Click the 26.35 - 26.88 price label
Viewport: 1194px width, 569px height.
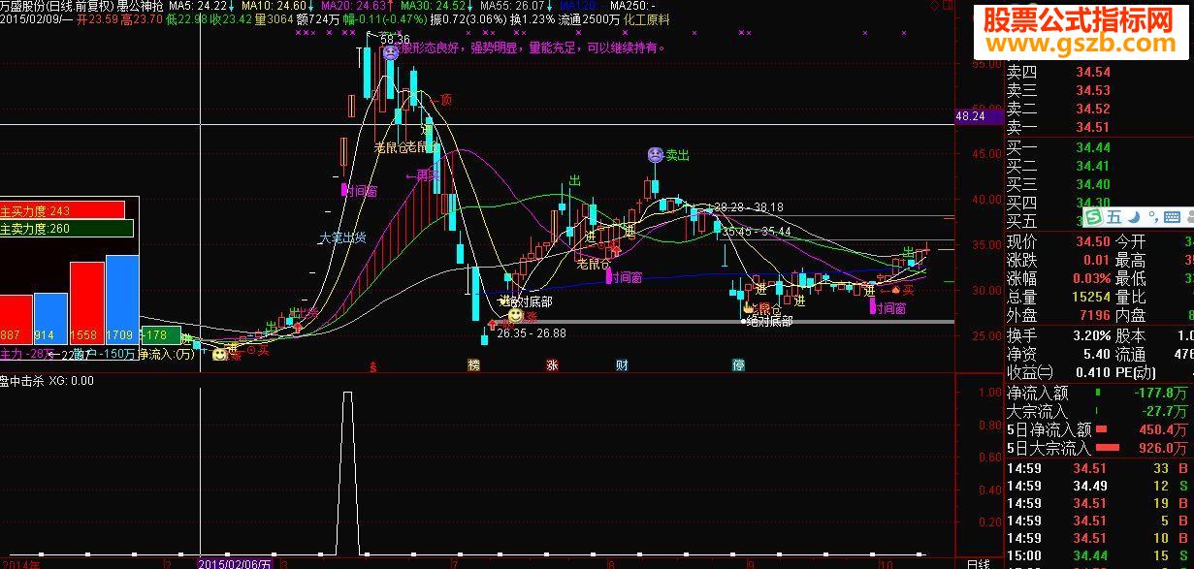pos(532,333)
